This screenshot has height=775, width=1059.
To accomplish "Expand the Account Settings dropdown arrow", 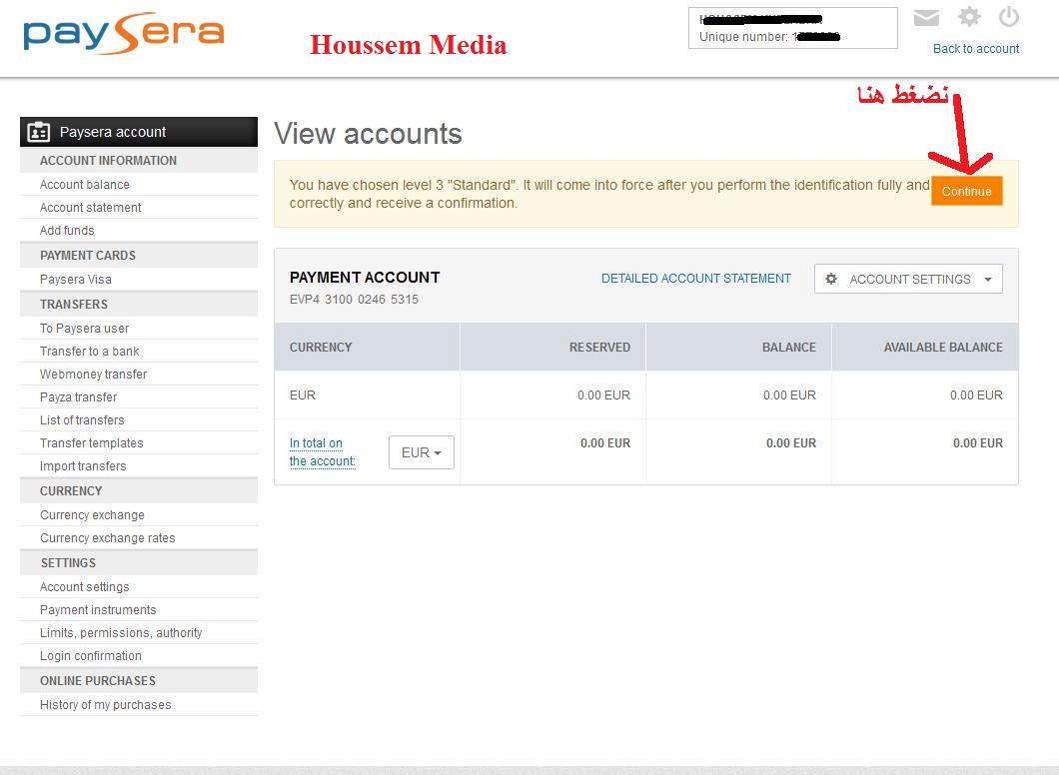I will pyautogui.click(x=987, y=280).
